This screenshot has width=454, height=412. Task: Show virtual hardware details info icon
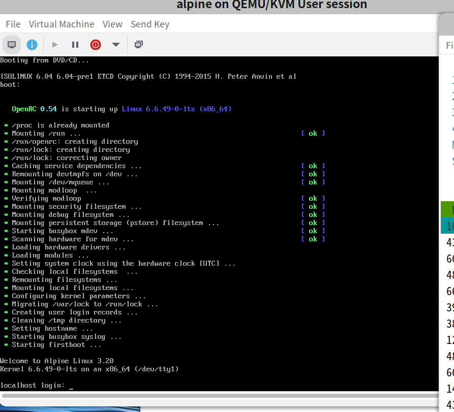pyautogui.click(x=32, y=45)
